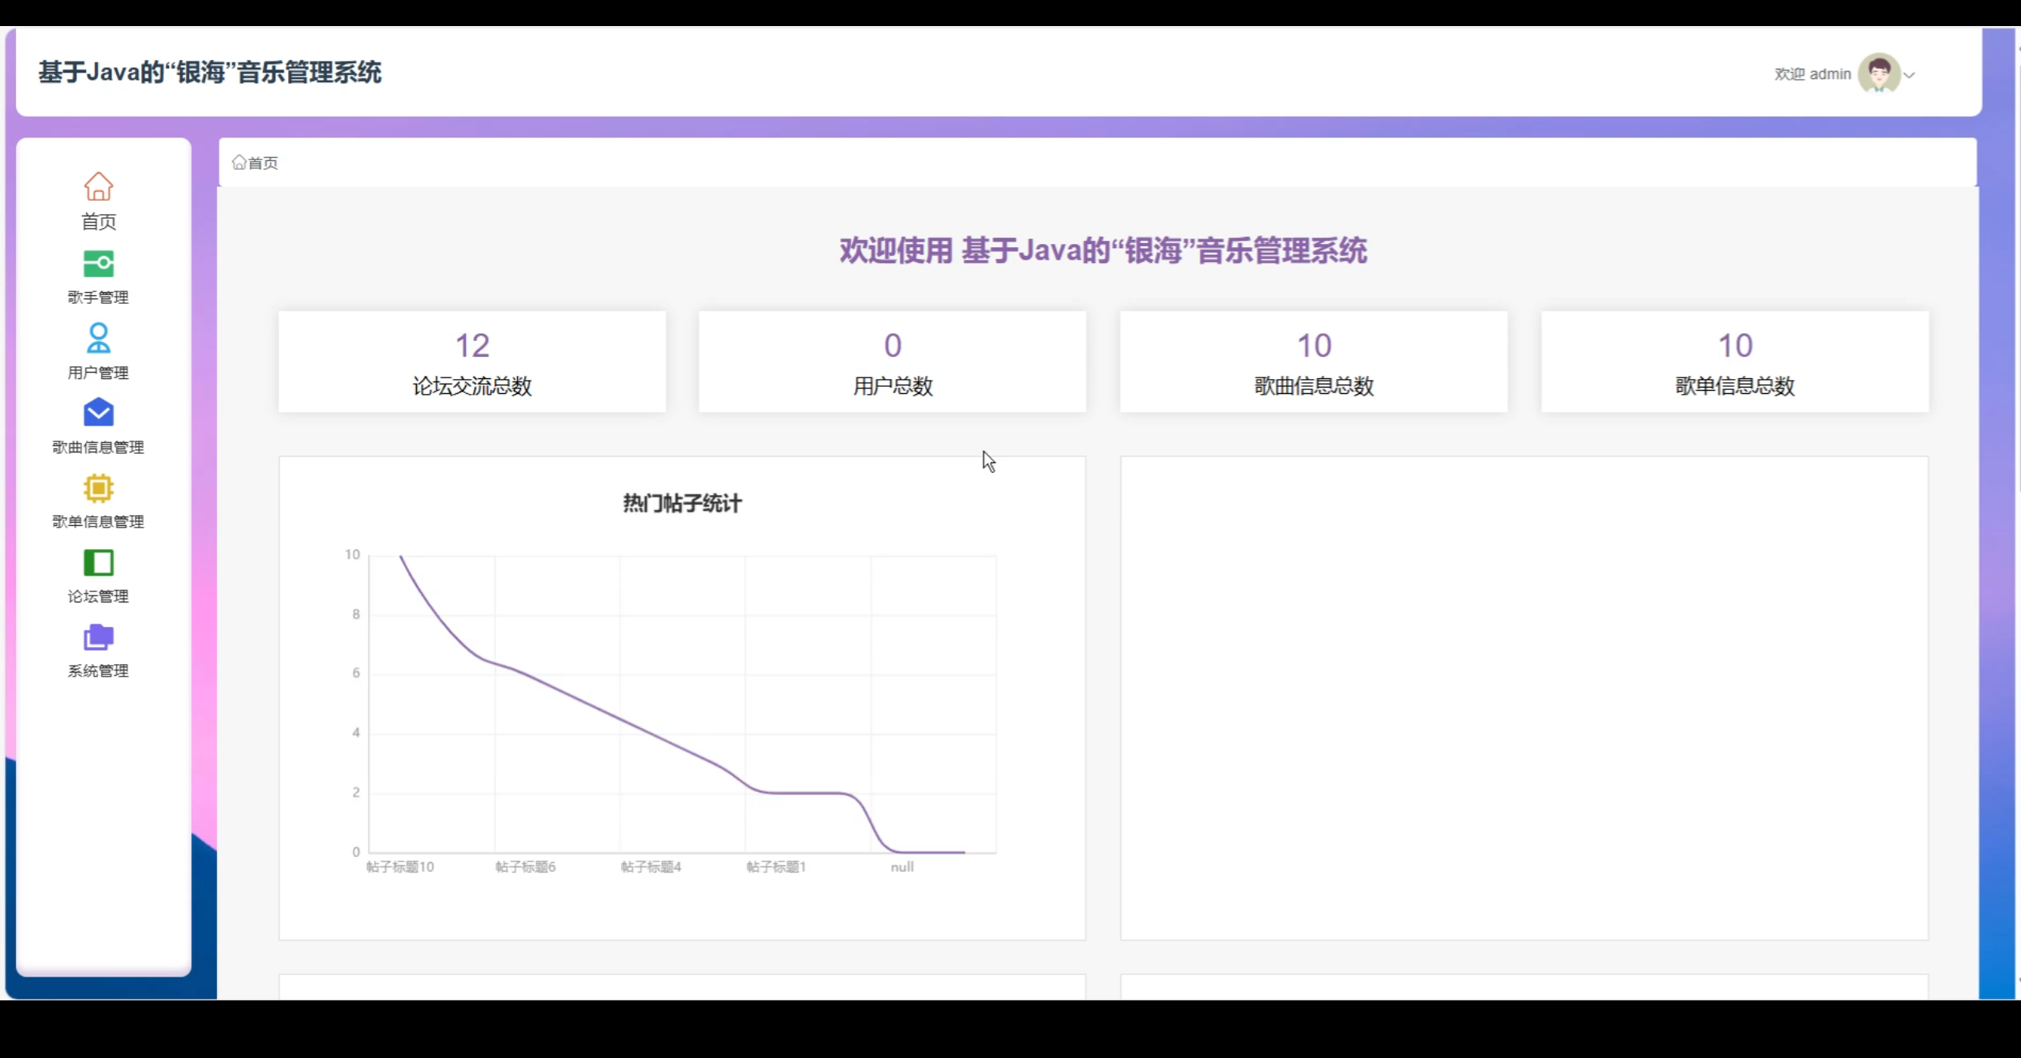The height and width of the screenshot is (1058, 2021).
Task: Select the 论坛管理 menu entry
Action: pyautogui.click(x=98, y=597)
